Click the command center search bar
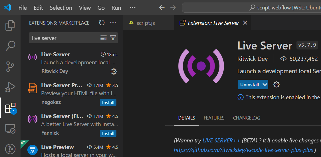Screen dimensions: 321x157 [x=251, y=8]
